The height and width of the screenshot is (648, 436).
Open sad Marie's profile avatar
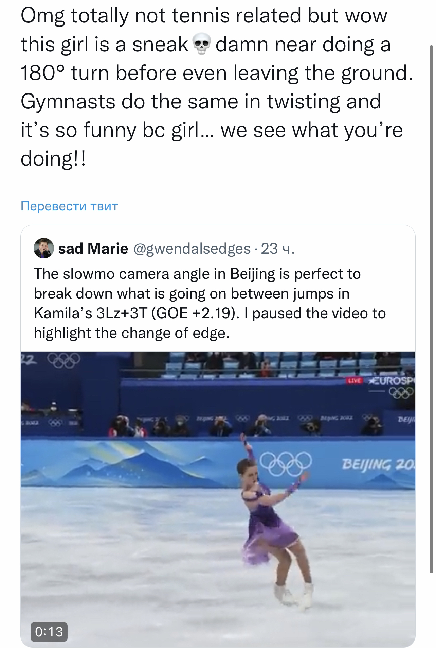(44, 249)
